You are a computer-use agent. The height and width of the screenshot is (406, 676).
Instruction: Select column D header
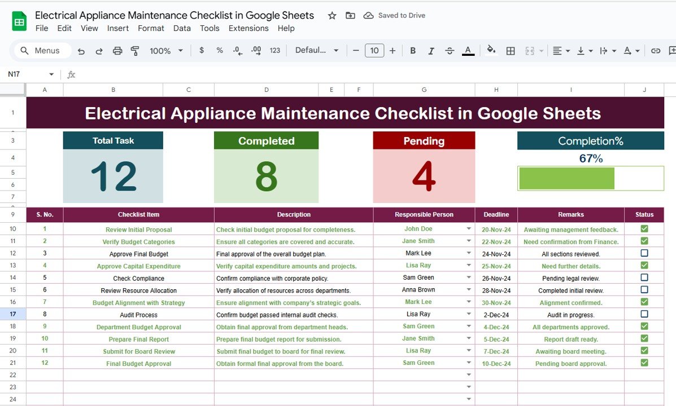pyautogui.click(x=267, y=90)
